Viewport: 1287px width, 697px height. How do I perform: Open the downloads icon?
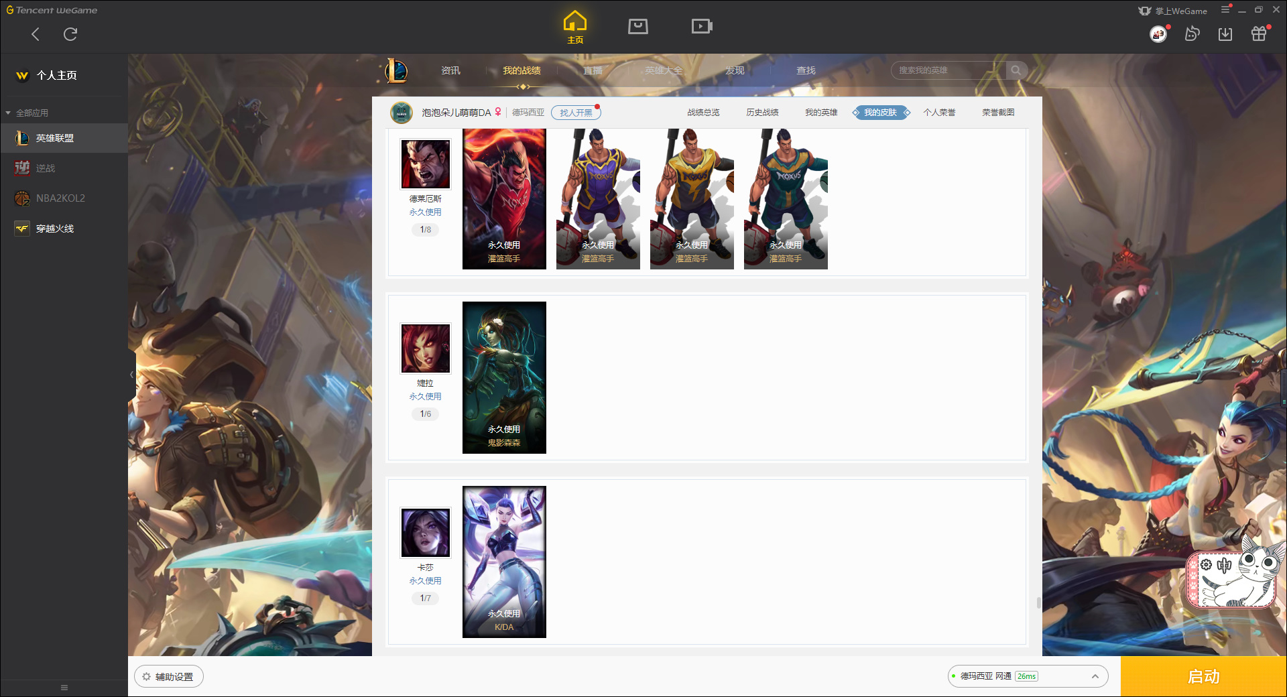(x=1225, y=34)
